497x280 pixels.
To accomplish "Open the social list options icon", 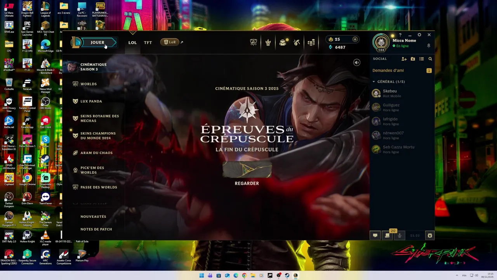I will [x=422, y=59].
